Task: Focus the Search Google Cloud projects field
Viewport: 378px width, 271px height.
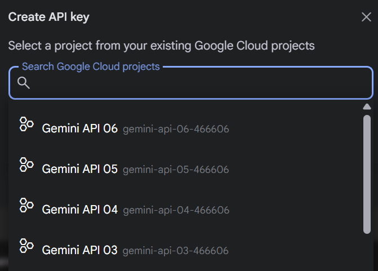Action: click(191, 83)
